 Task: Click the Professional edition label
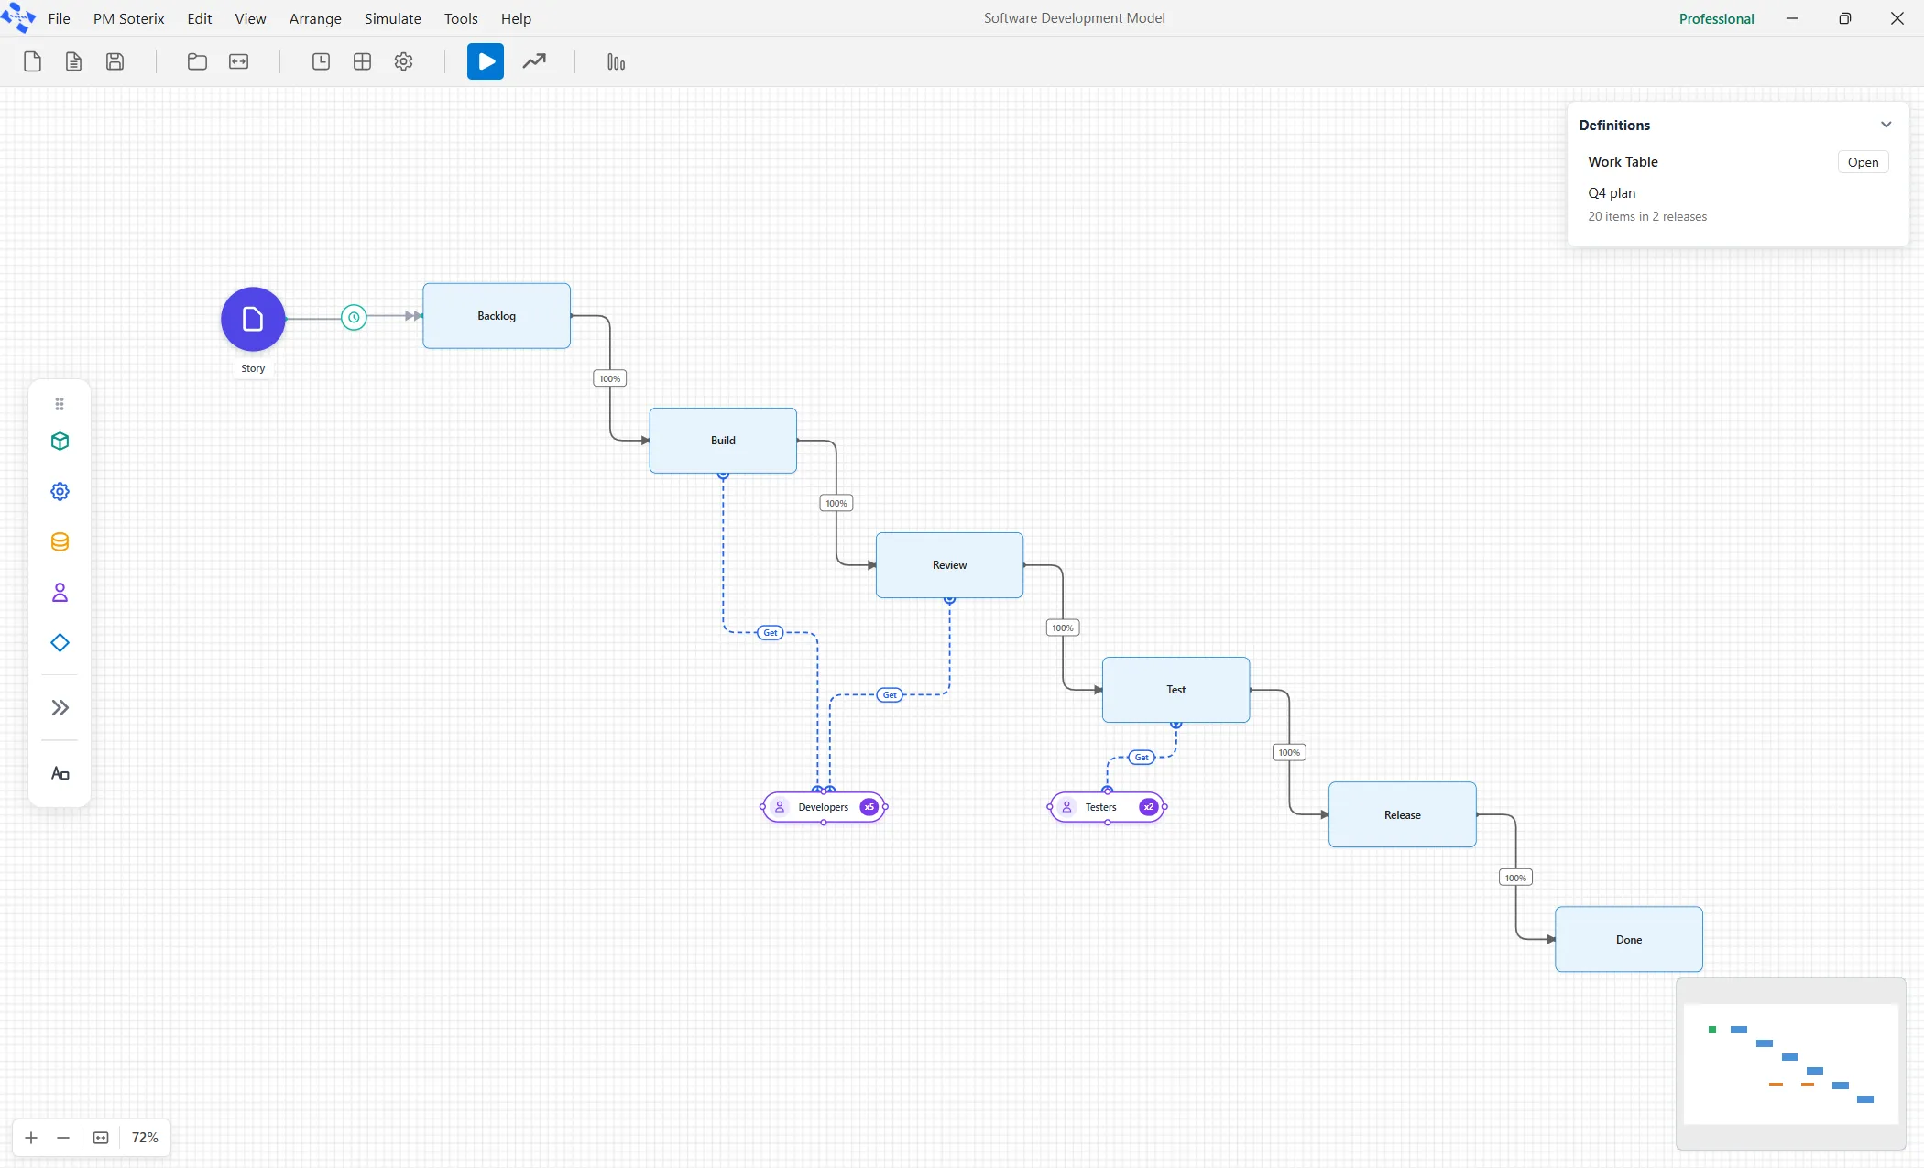pos(1716,18)
